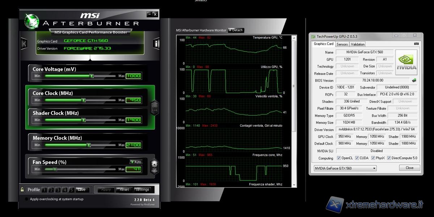Toggle the CUDA checkbox
This screenshot has width=434, height=217.
tap(357, 158)
